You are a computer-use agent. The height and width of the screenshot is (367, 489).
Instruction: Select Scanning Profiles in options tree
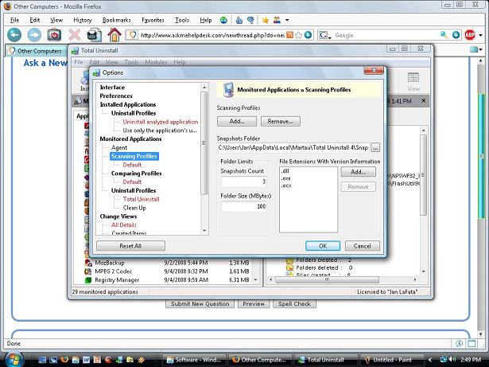(x=134, y=156)
